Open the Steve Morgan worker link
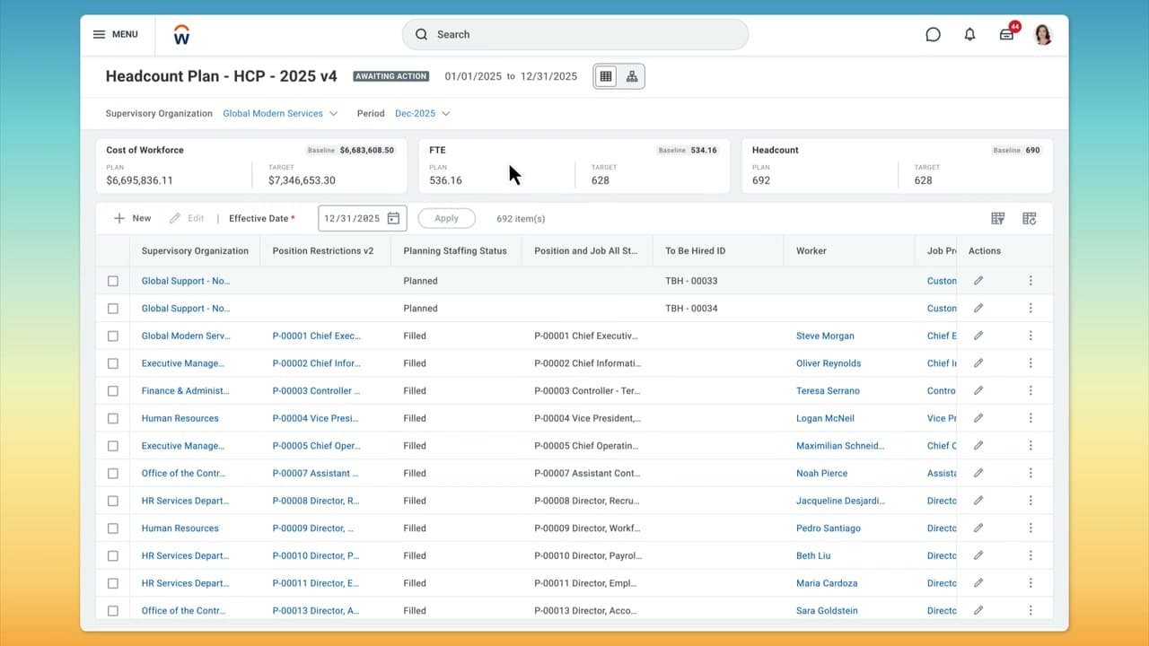This screenshot has width=1149, height=646. coord(825,336)
